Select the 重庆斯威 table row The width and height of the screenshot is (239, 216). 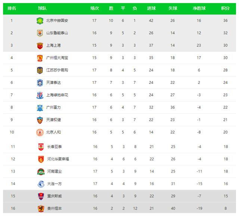pos(119,196)
